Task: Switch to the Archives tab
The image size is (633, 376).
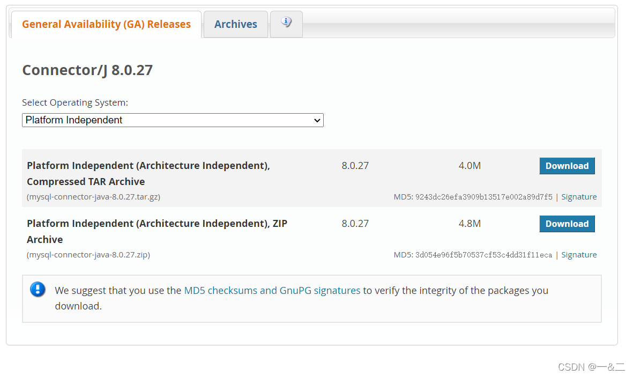Action: [236, 24]
